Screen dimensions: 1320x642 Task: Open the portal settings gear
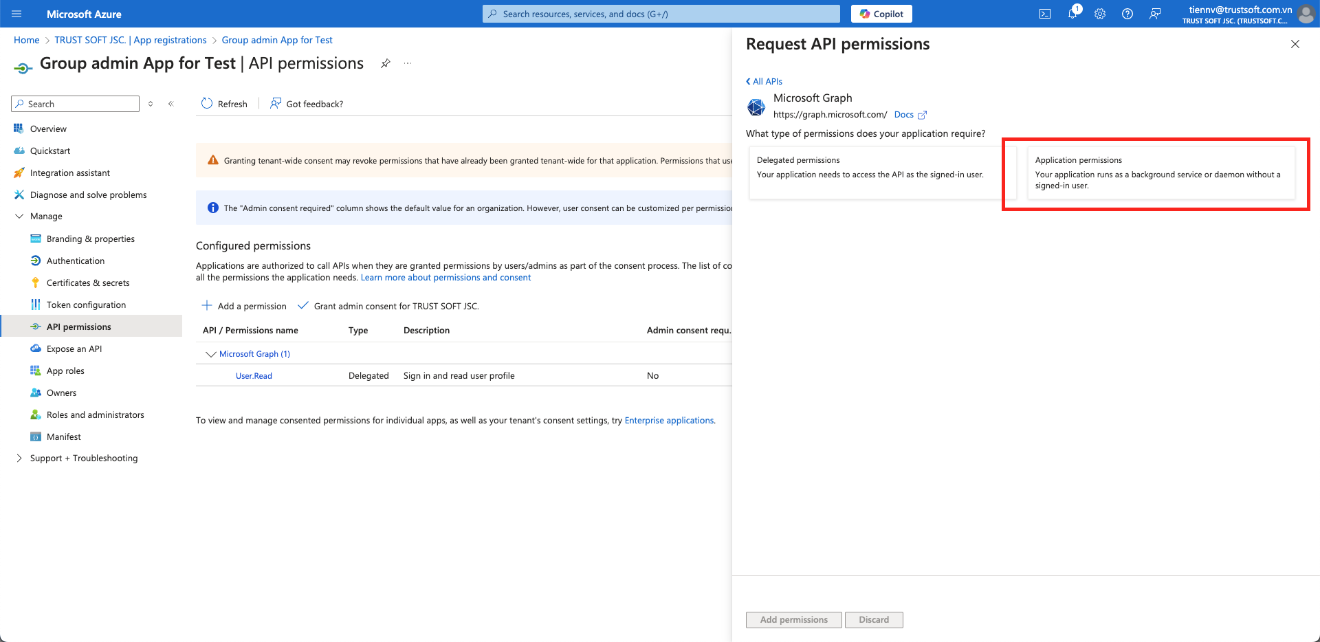tap(1099, 14)
